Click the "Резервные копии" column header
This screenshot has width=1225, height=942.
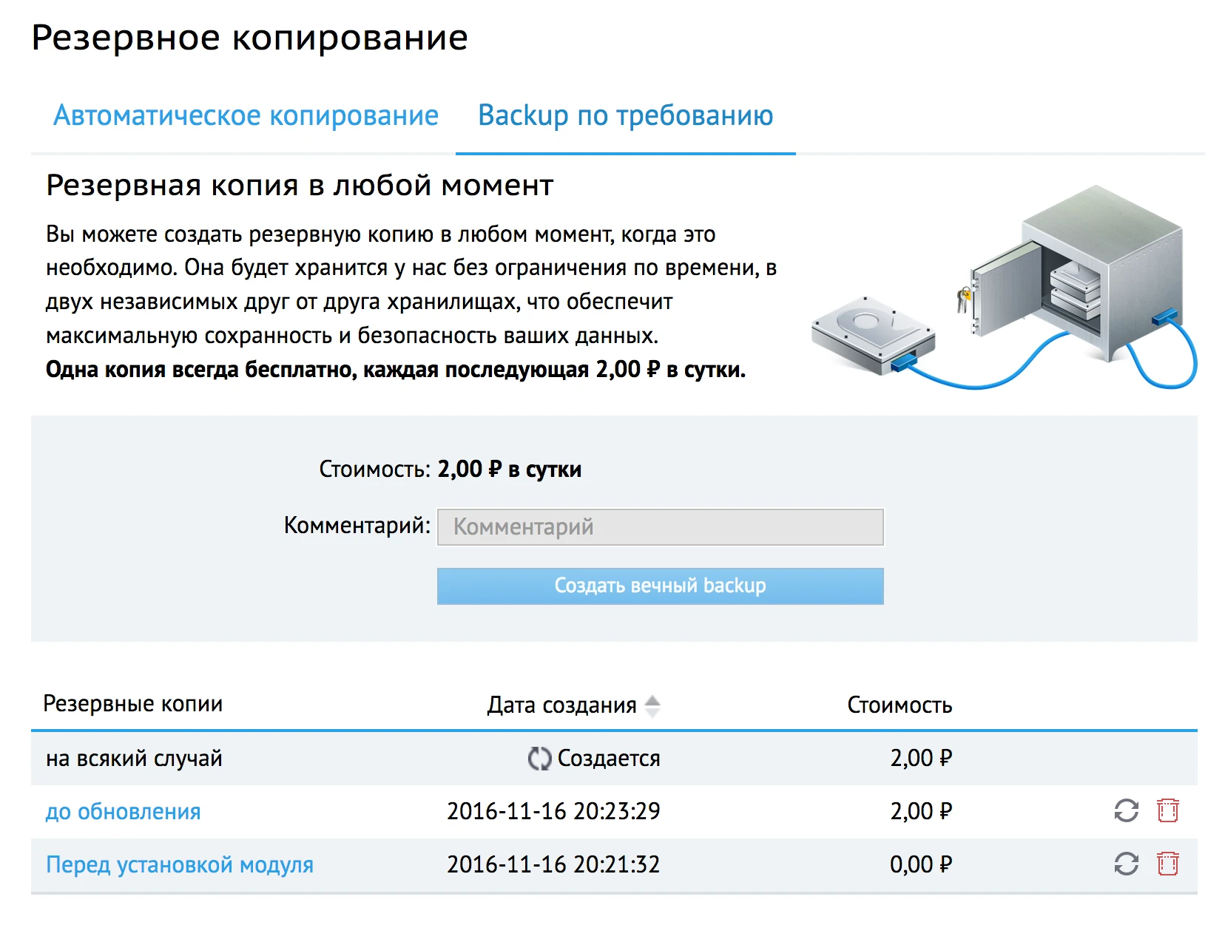pyautogui.click(x=134, y=705)
